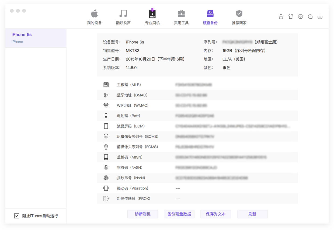
Task: Click the 盖板码 (MtSN) label
Action: click(130, 157)
